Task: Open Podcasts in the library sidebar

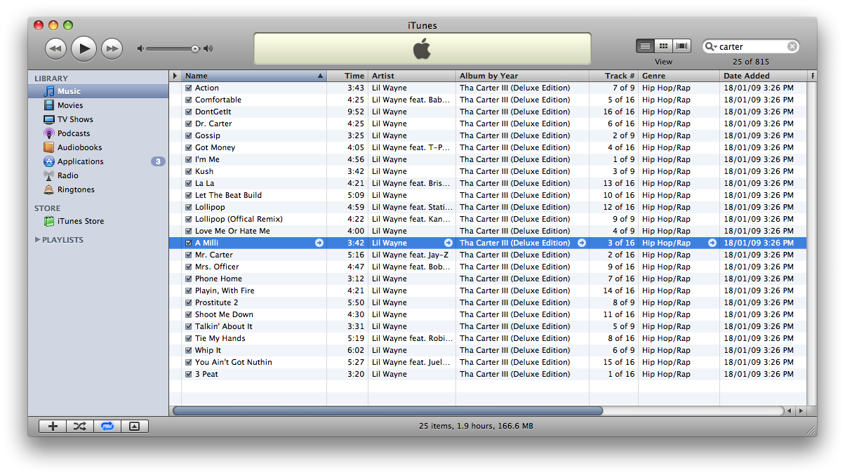Action: click(x=73, y=133)
